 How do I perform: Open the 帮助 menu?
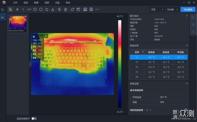[68, 3]
